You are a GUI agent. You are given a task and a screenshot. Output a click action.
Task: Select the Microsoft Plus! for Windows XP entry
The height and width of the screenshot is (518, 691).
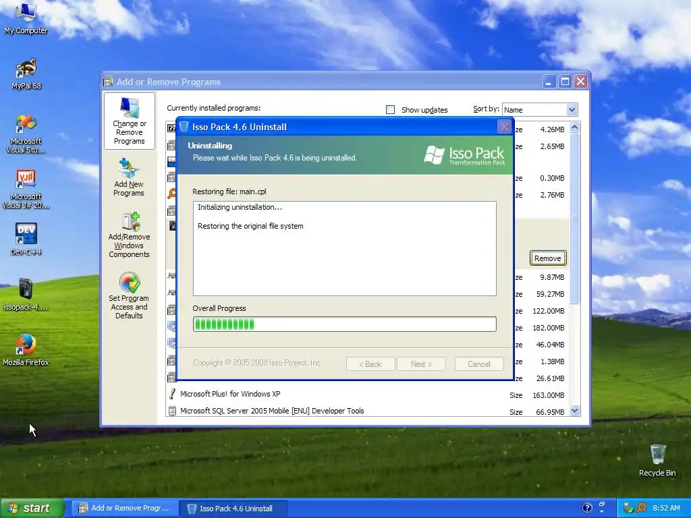[230, 394]
